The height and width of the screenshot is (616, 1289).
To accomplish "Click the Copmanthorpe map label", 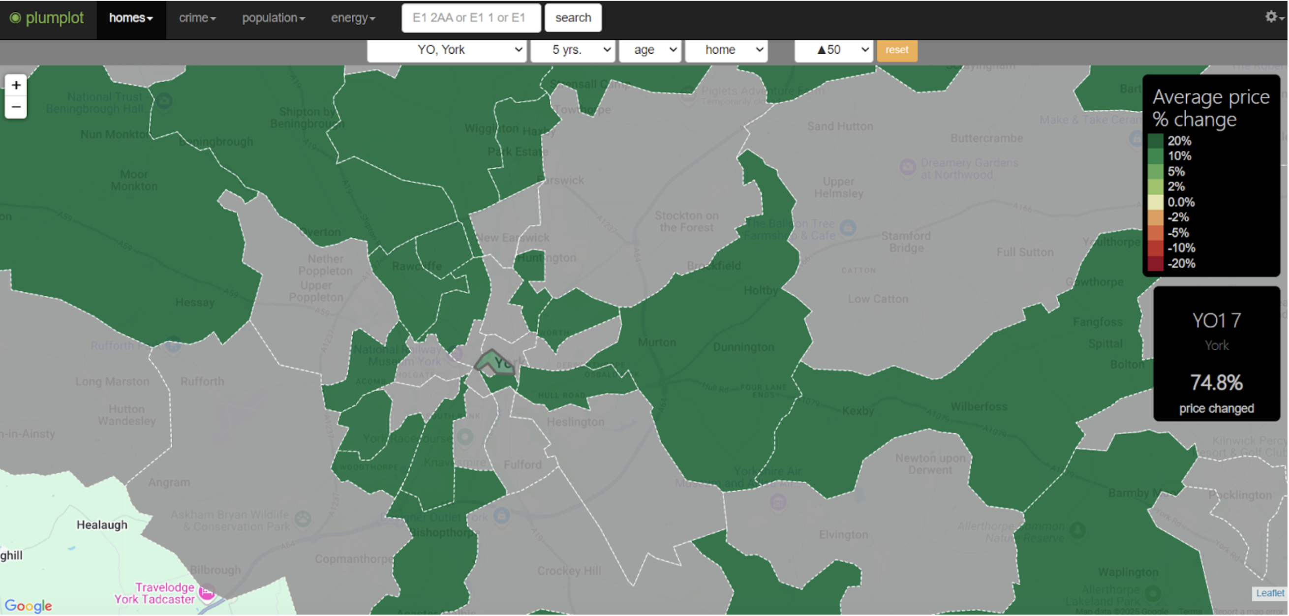I will click(x=354, y=559).
